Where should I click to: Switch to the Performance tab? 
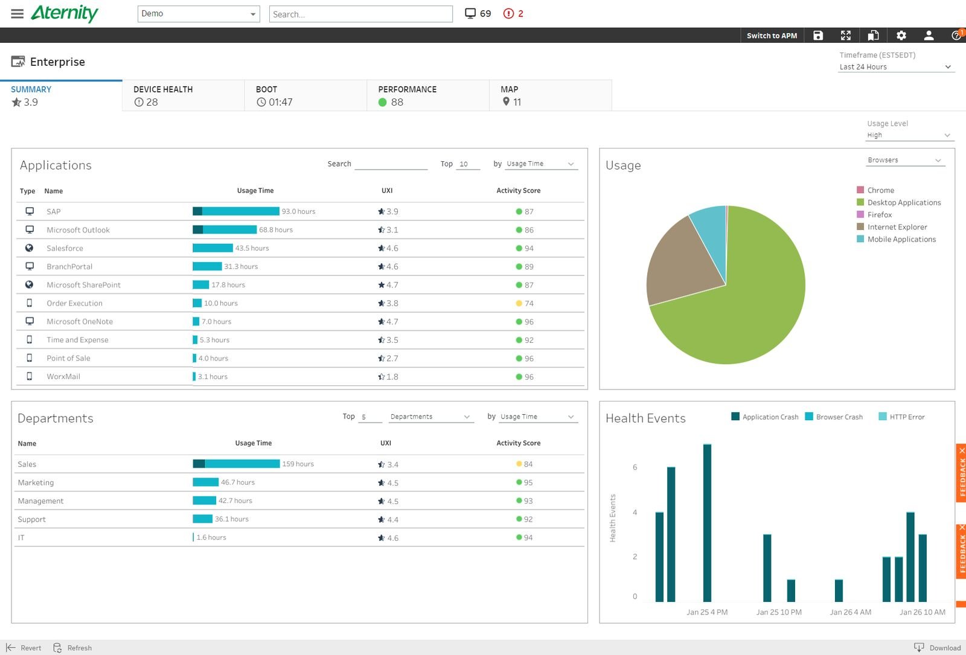(428, 95)
